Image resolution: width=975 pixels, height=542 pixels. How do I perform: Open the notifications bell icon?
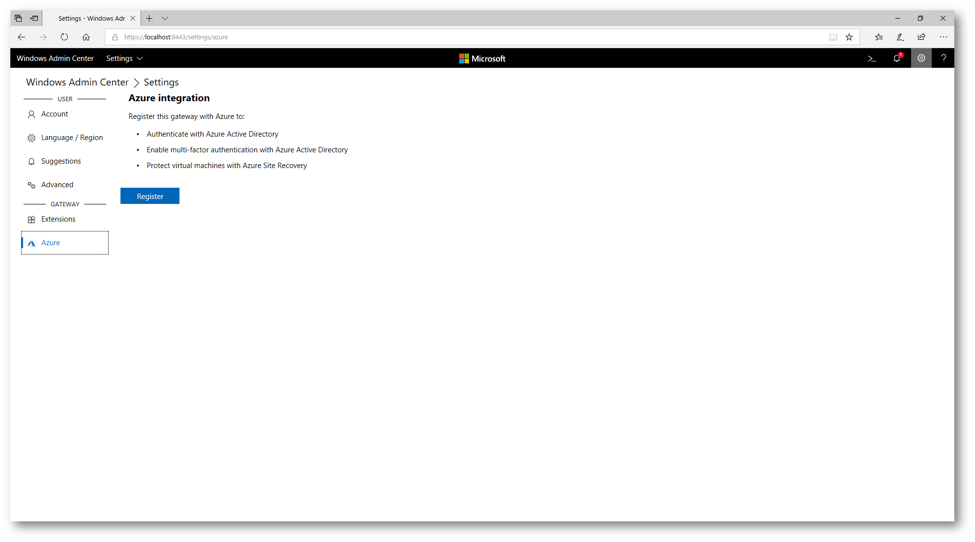click(896, 58)
